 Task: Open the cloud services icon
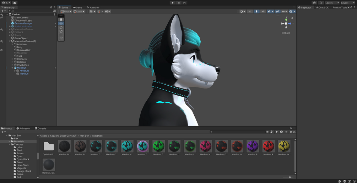coord(15,3)
